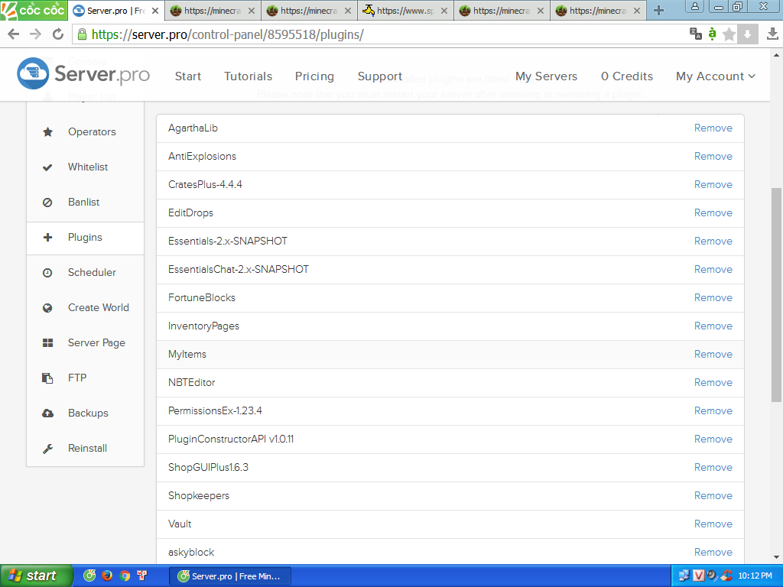The image size is (783, 587).
Task: Go to My Servers in navigation
Action: click(546, 76)
